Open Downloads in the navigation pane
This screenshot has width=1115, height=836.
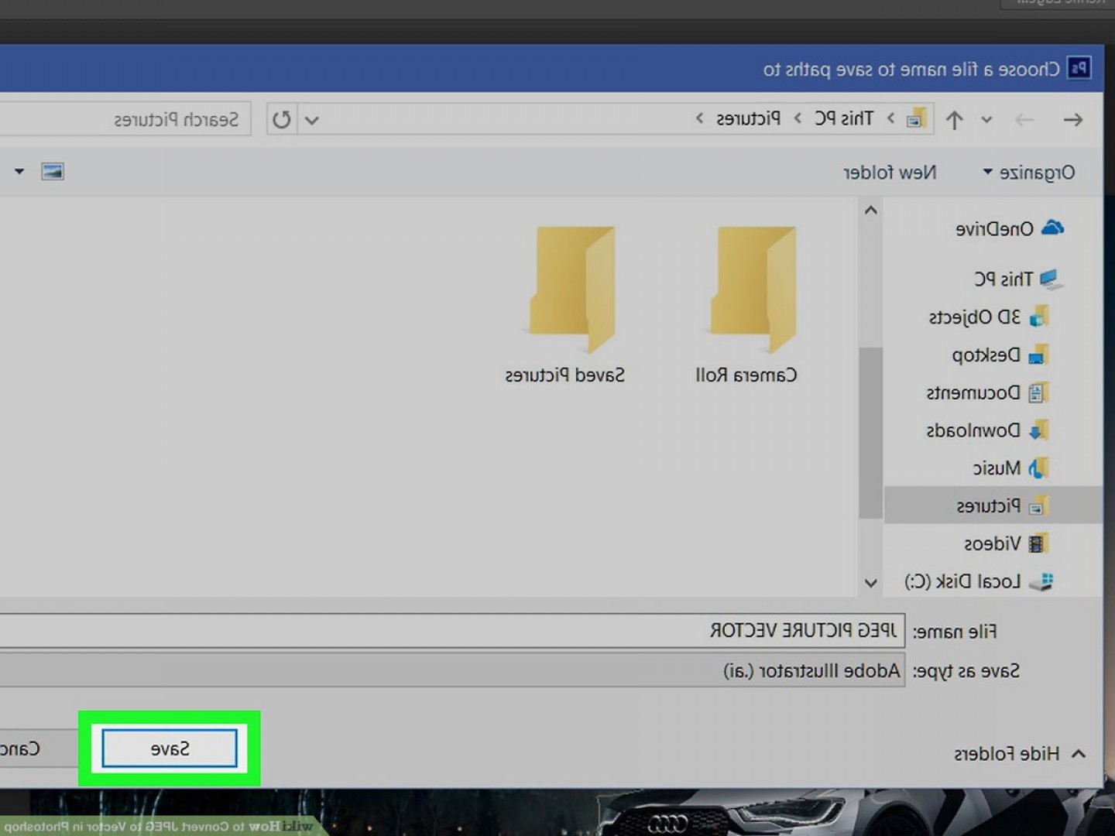coord(987,430)
